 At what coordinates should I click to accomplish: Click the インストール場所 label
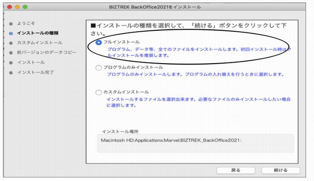(x=120, y=132)
